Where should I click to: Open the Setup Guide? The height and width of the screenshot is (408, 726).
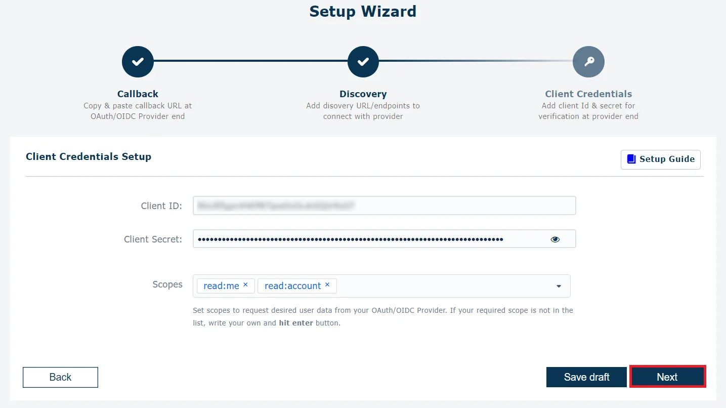click(660, 159)
